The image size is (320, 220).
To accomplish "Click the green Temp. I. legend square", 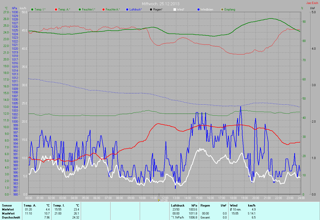I will [x=32, y=9].
